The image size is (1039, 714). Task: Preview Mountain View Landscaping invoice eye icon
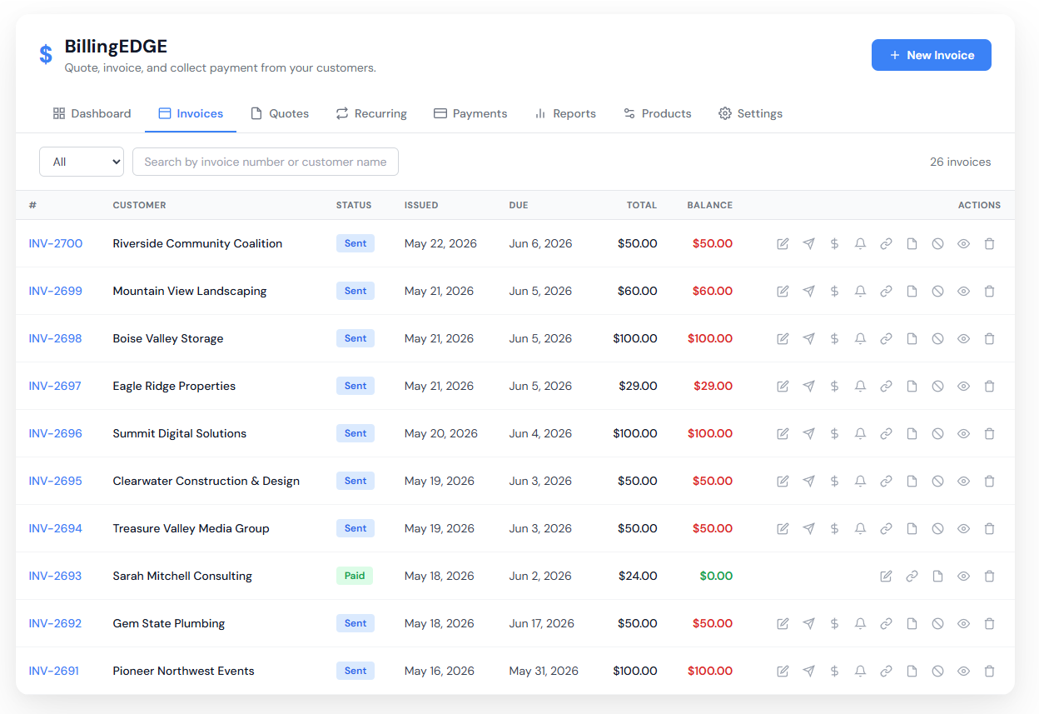963,292
